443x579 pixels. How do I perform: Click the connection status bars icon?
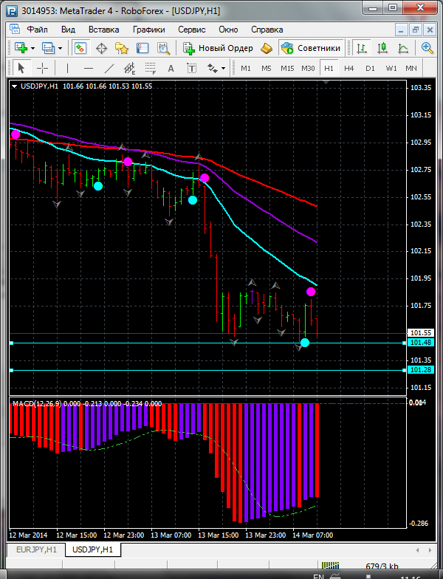click(330, 566)
